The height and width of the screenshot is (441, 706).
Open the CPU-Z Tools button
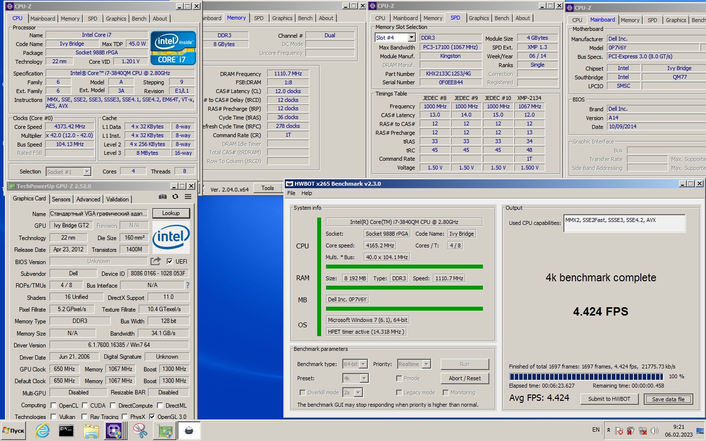(268, 188)
